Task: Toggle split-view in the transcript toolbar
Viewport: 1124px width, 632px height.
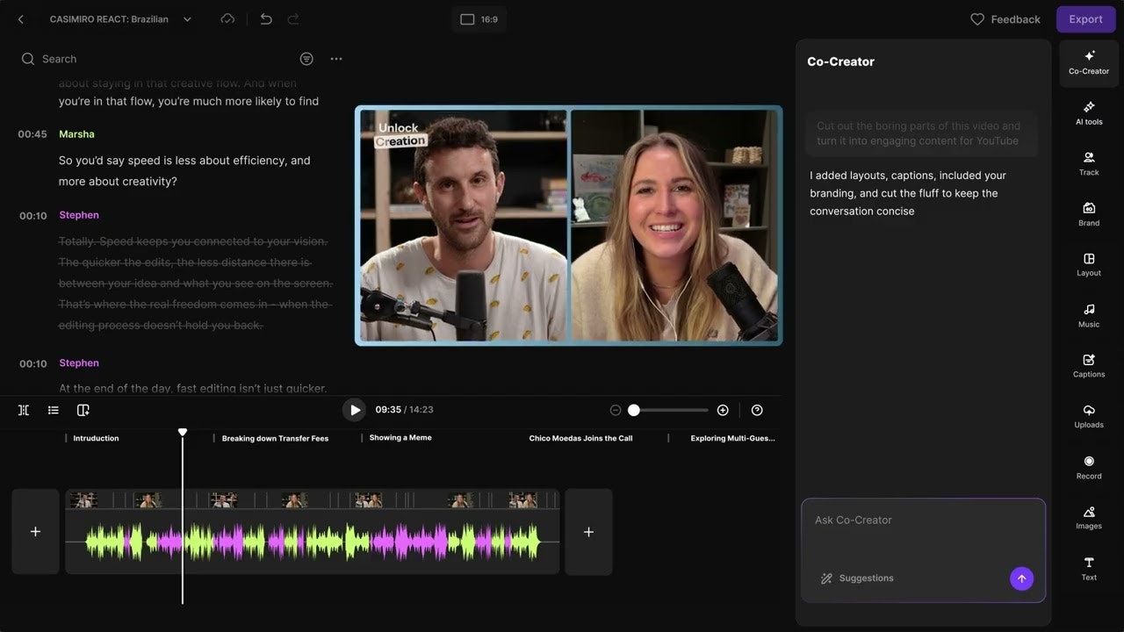Action: coord(24,410)
